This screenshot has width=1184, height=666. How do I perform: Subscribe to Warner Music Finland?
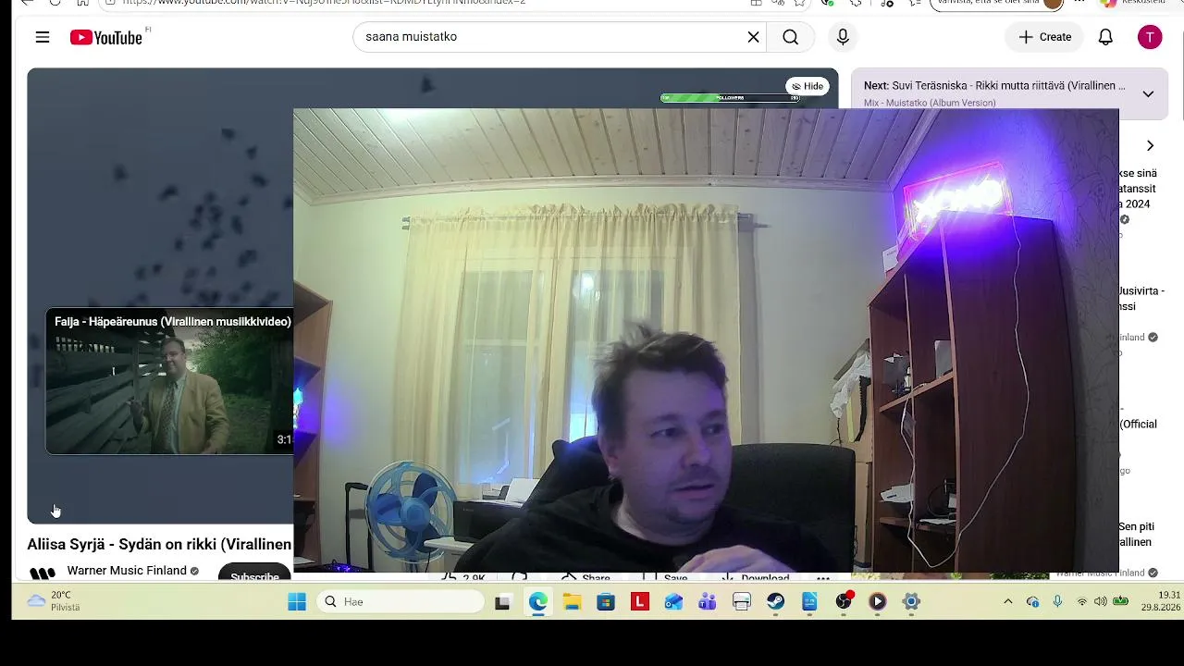coord(254,573)
